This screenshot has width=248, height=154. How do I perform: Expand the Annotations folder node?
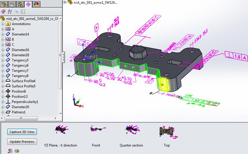pos(2,24)
